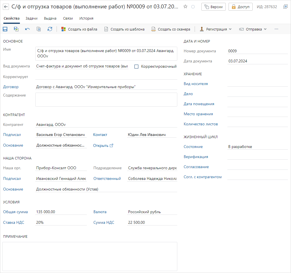Click the Версии button
This screenshot has height=273, width=291.
pos(213,7)
